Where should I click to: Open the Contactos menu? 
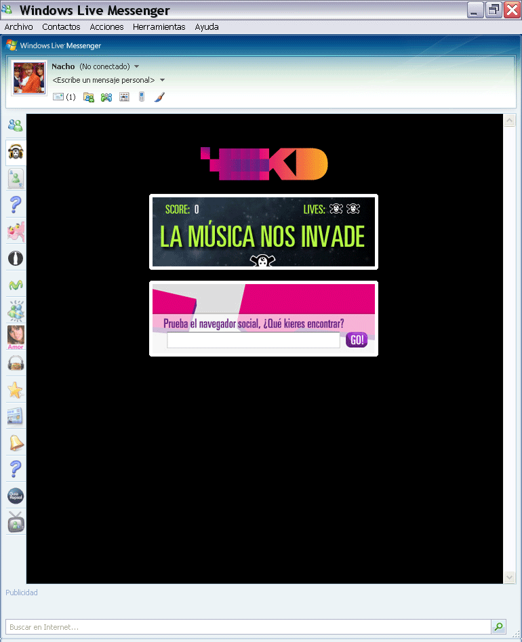pos(61,27)
